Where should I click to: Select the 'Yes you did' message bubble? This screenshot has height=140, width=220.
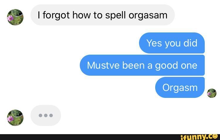(x=172, y=43)
